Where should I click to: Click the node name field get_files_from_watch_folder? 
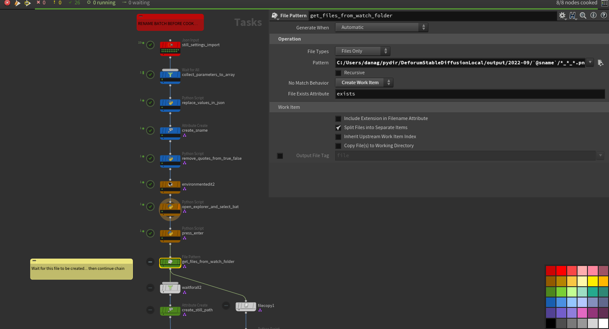coord(433,16)
